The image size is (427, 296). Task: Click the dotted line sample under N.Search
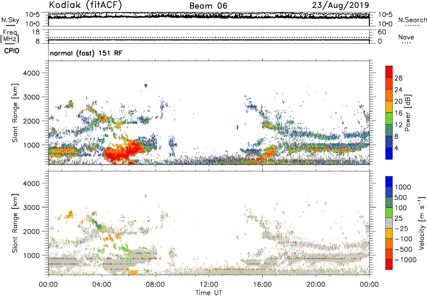click(413, 26)
